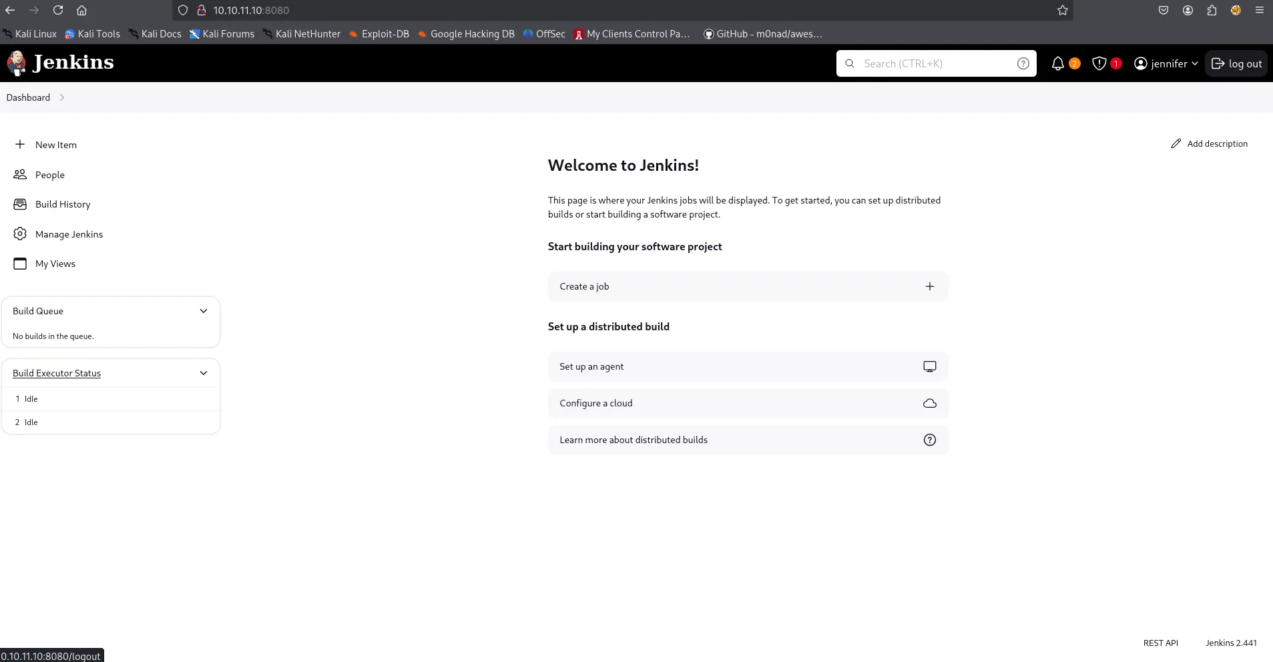Click the My Views window icon
Screen dimensions: 1273x662
[20, 264]
